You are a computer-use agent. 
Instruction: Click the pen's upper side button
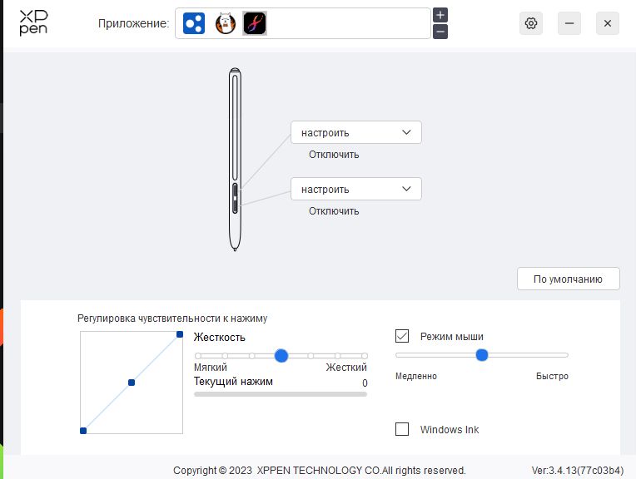click(235, 190)
